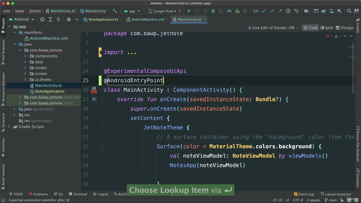Collapse all in Project panel
This screenshot has width=361, height=203.
(58, 19)
